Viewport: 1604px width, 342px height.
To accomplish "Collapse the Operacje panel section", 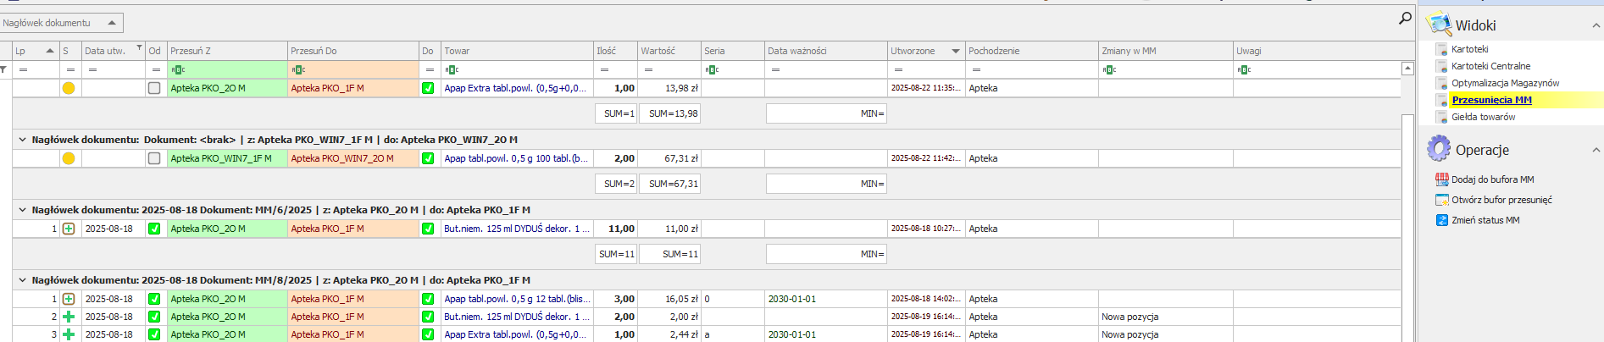I will 1596,150.
